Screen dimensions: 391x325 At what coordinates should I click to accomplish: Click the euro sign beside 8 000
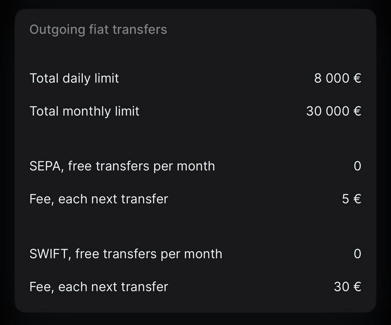357,78
